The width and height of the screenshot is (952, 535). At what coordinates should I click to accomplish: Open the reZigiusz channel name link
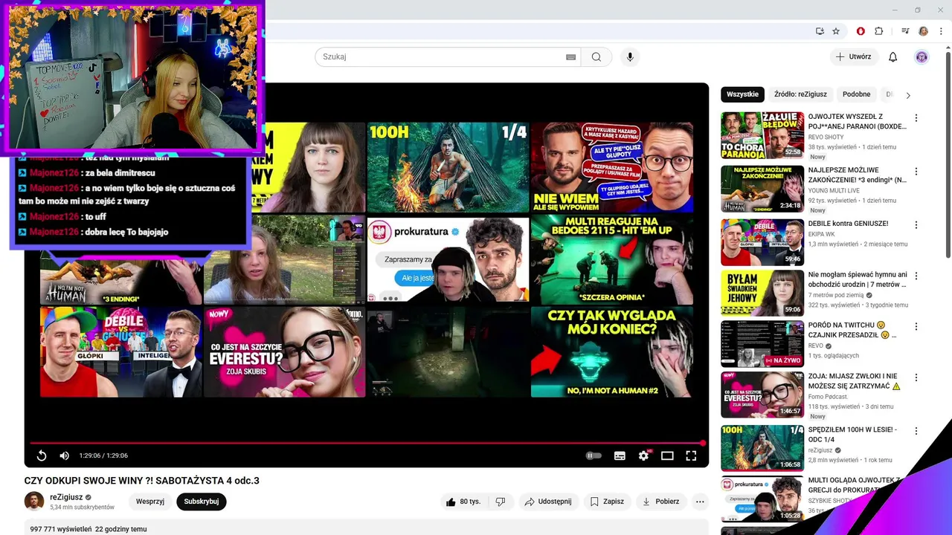[x=65, y=497]
